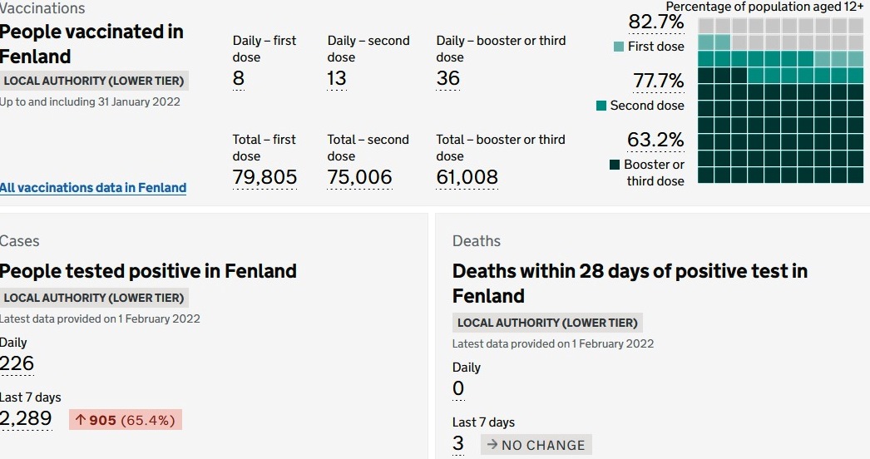Click the right-arrow icon in the NO CHANGE badge
Image resolution: width=870 pixels, height=459 pixels.
[x=492, y=446]
